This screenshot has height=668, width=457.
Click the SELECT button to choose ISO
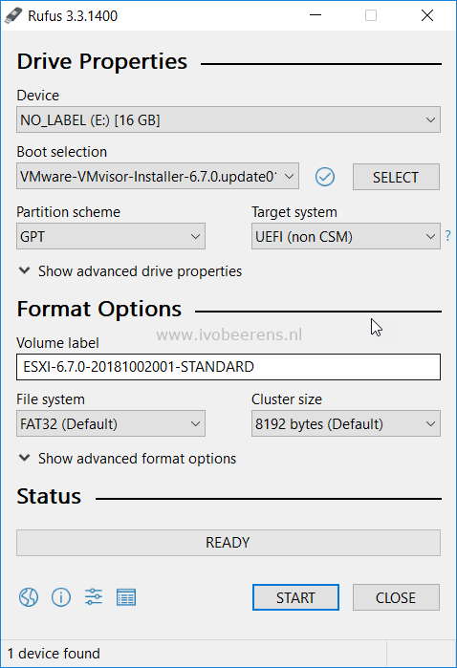click(x=396, y=177)
